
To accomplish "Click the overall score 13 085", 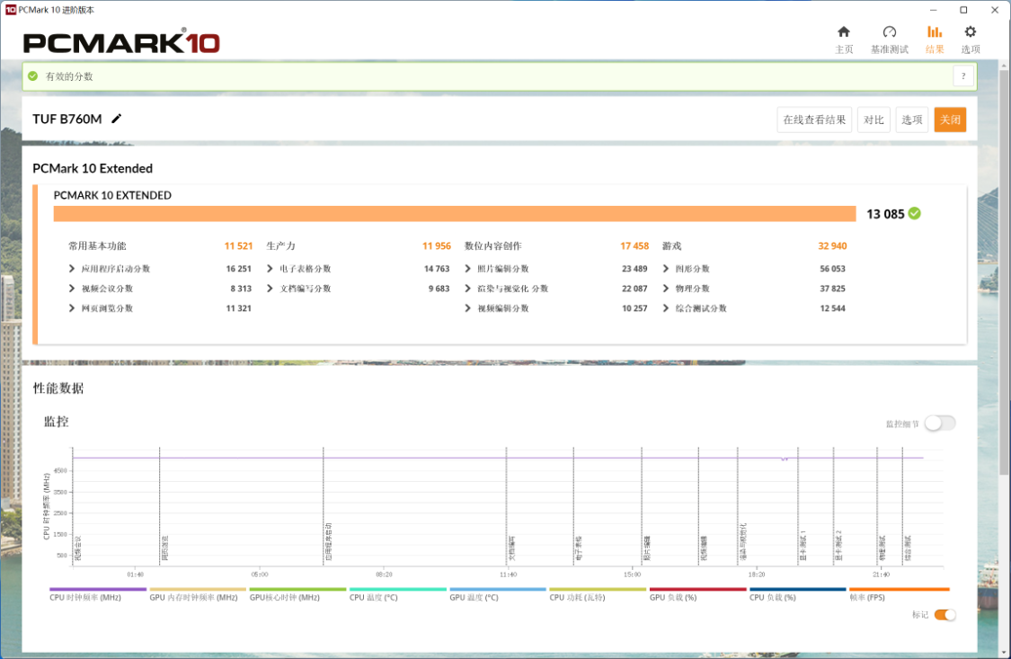I will 885,214.
